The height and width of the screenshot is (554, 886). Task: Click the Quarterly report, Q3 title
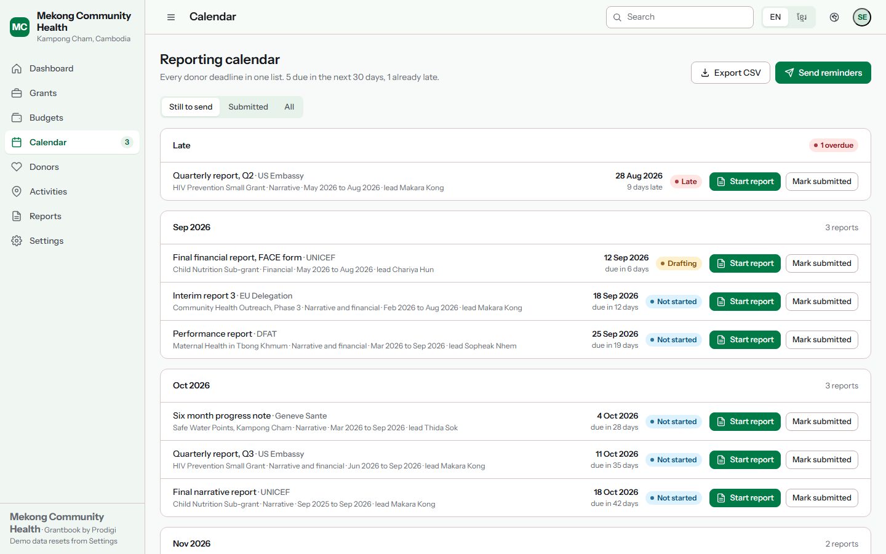[214, 454]
